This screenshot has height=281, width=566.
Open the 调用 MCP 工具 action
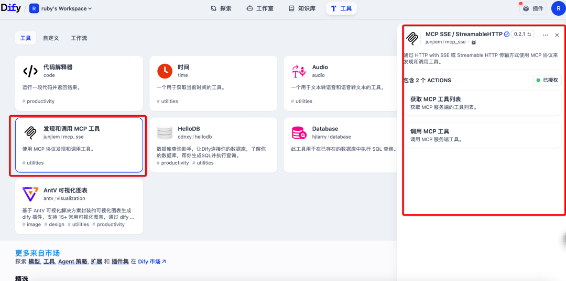click(x=483, y=134)
